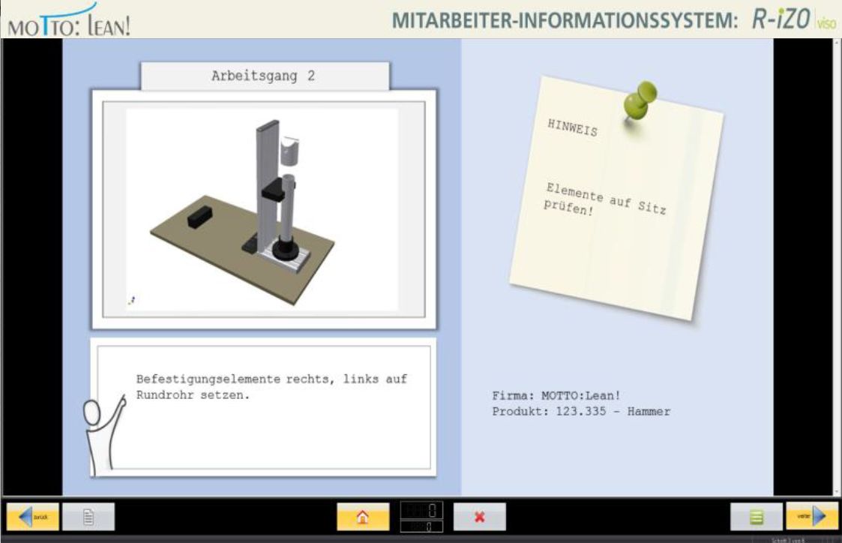Cancel with the red X button
This screenshot has height=543, width=842.
[480, 517]
